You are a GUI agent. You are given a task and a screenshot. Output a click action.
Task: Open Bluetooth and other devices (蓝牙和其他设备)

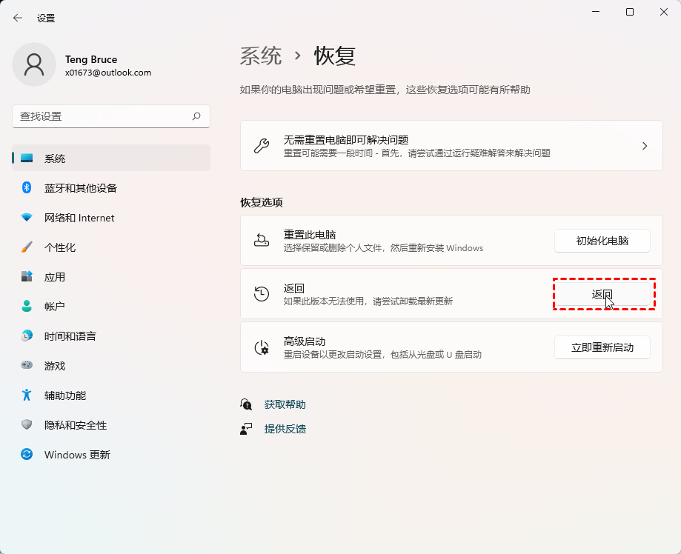pos(80,188)
